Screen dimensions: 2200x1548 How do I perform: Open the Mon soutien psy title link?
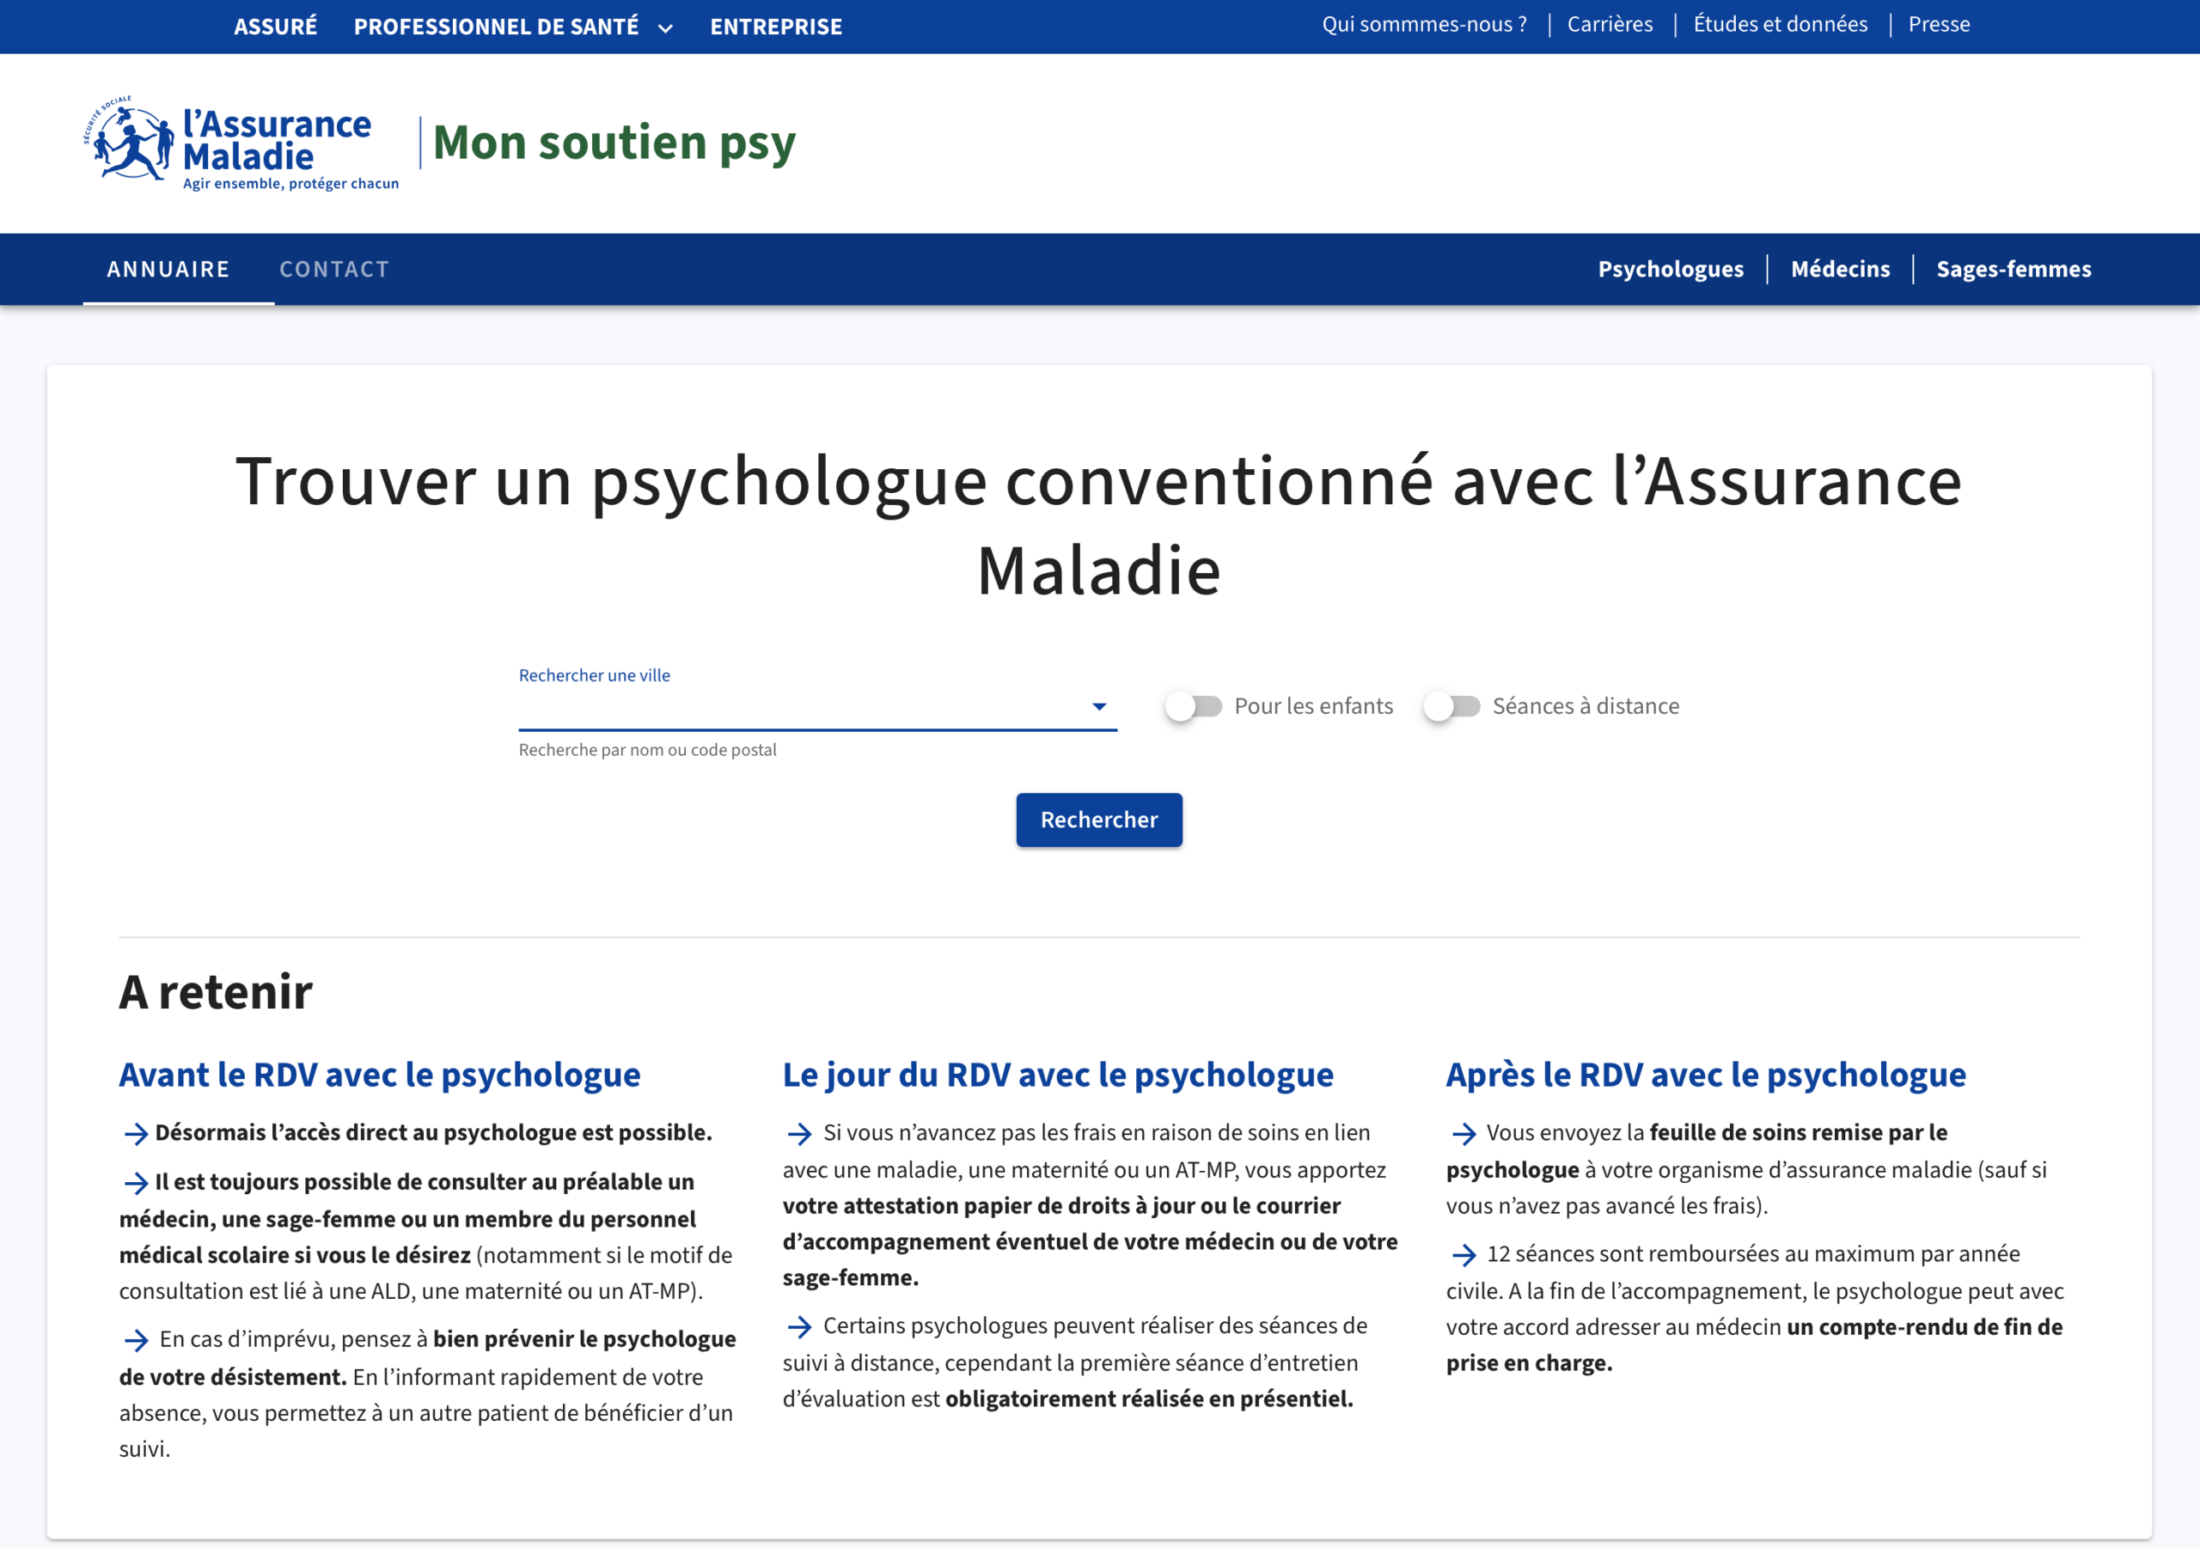(x=614, y=143)
